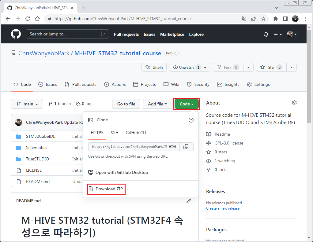
Task: Switch to the repository Issues tab
Action: click(x=47, y=84)
